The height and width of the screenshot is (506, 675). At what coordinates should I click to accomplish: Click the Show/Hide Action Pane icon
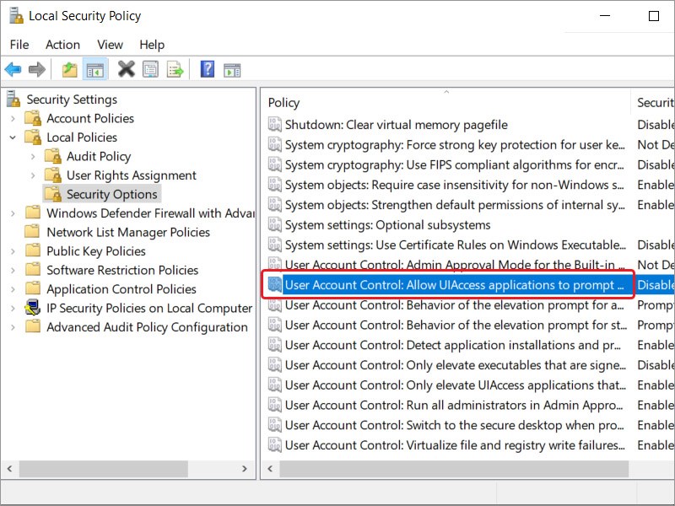click(x=232, y=69)
